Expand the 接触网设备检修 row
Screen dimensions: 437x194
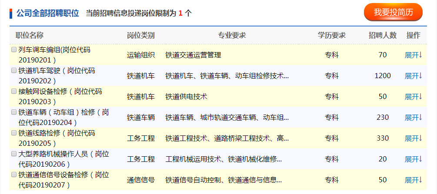[x=413, y=97]
